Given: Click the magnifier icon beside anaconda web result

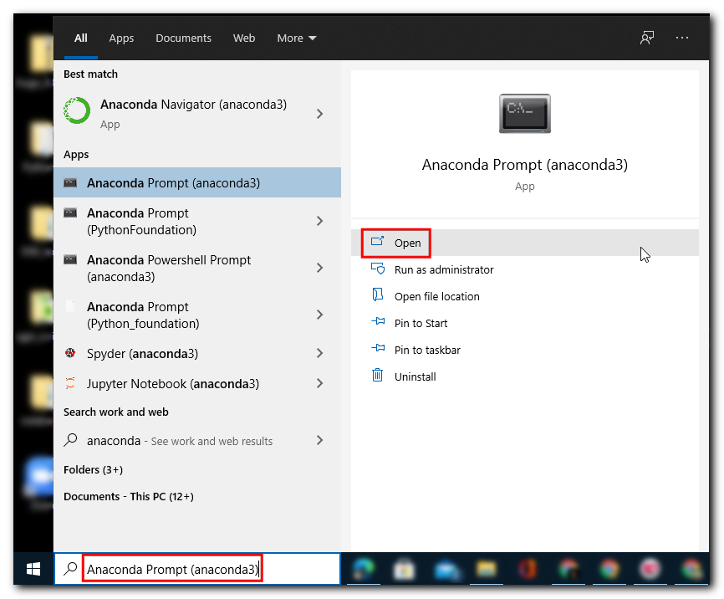Looking at the screenshot, I should pos(70,439).
